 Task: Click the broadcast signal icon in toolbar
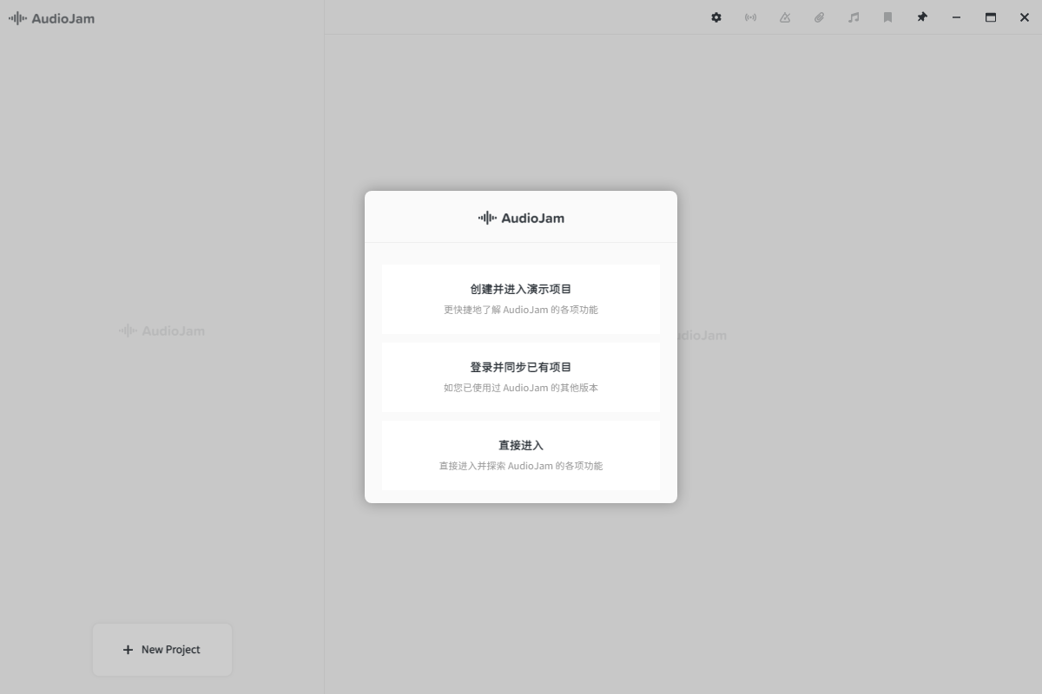750,17
